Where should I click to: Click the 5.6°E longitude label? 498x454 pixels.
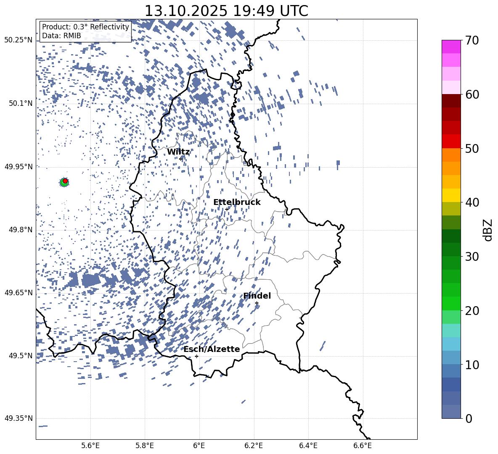pos(90,446)
